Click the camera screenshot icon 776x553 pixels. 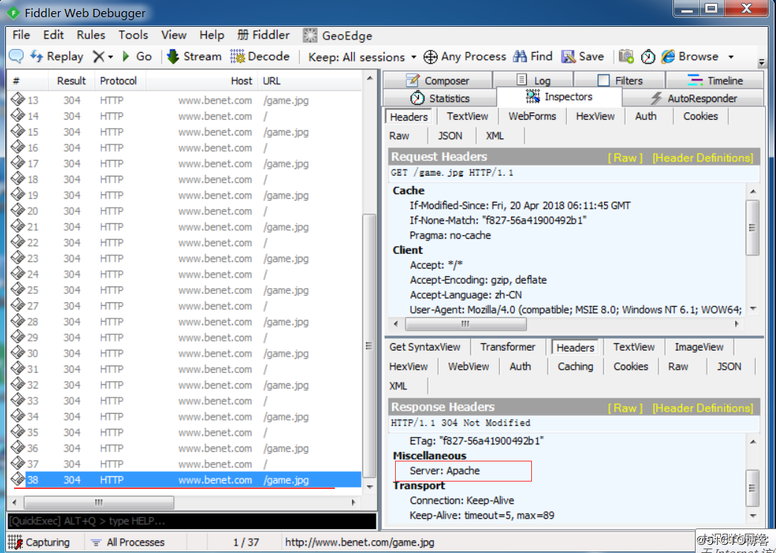pos(626,57)
